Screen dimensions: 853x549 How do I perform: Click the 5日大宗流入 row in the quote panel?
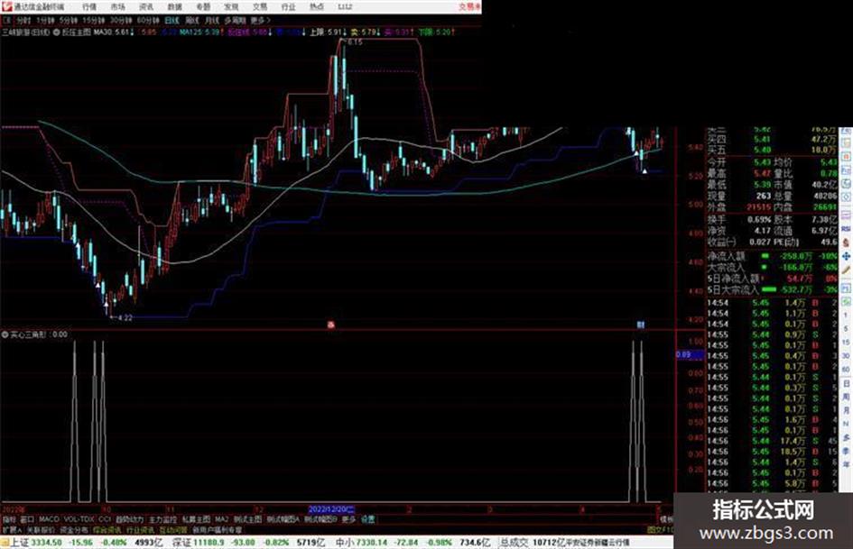(772, 289)
